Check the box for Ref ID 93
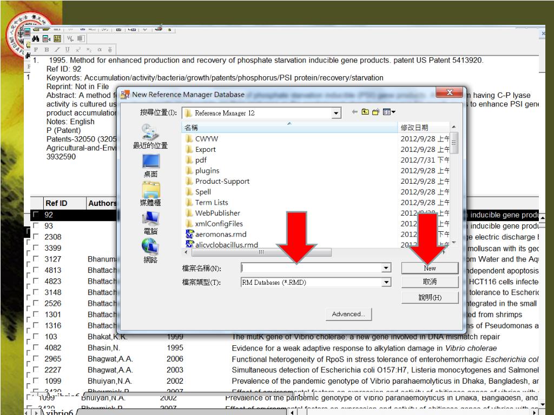Screen dimensions: 554x415 (36, 225)
